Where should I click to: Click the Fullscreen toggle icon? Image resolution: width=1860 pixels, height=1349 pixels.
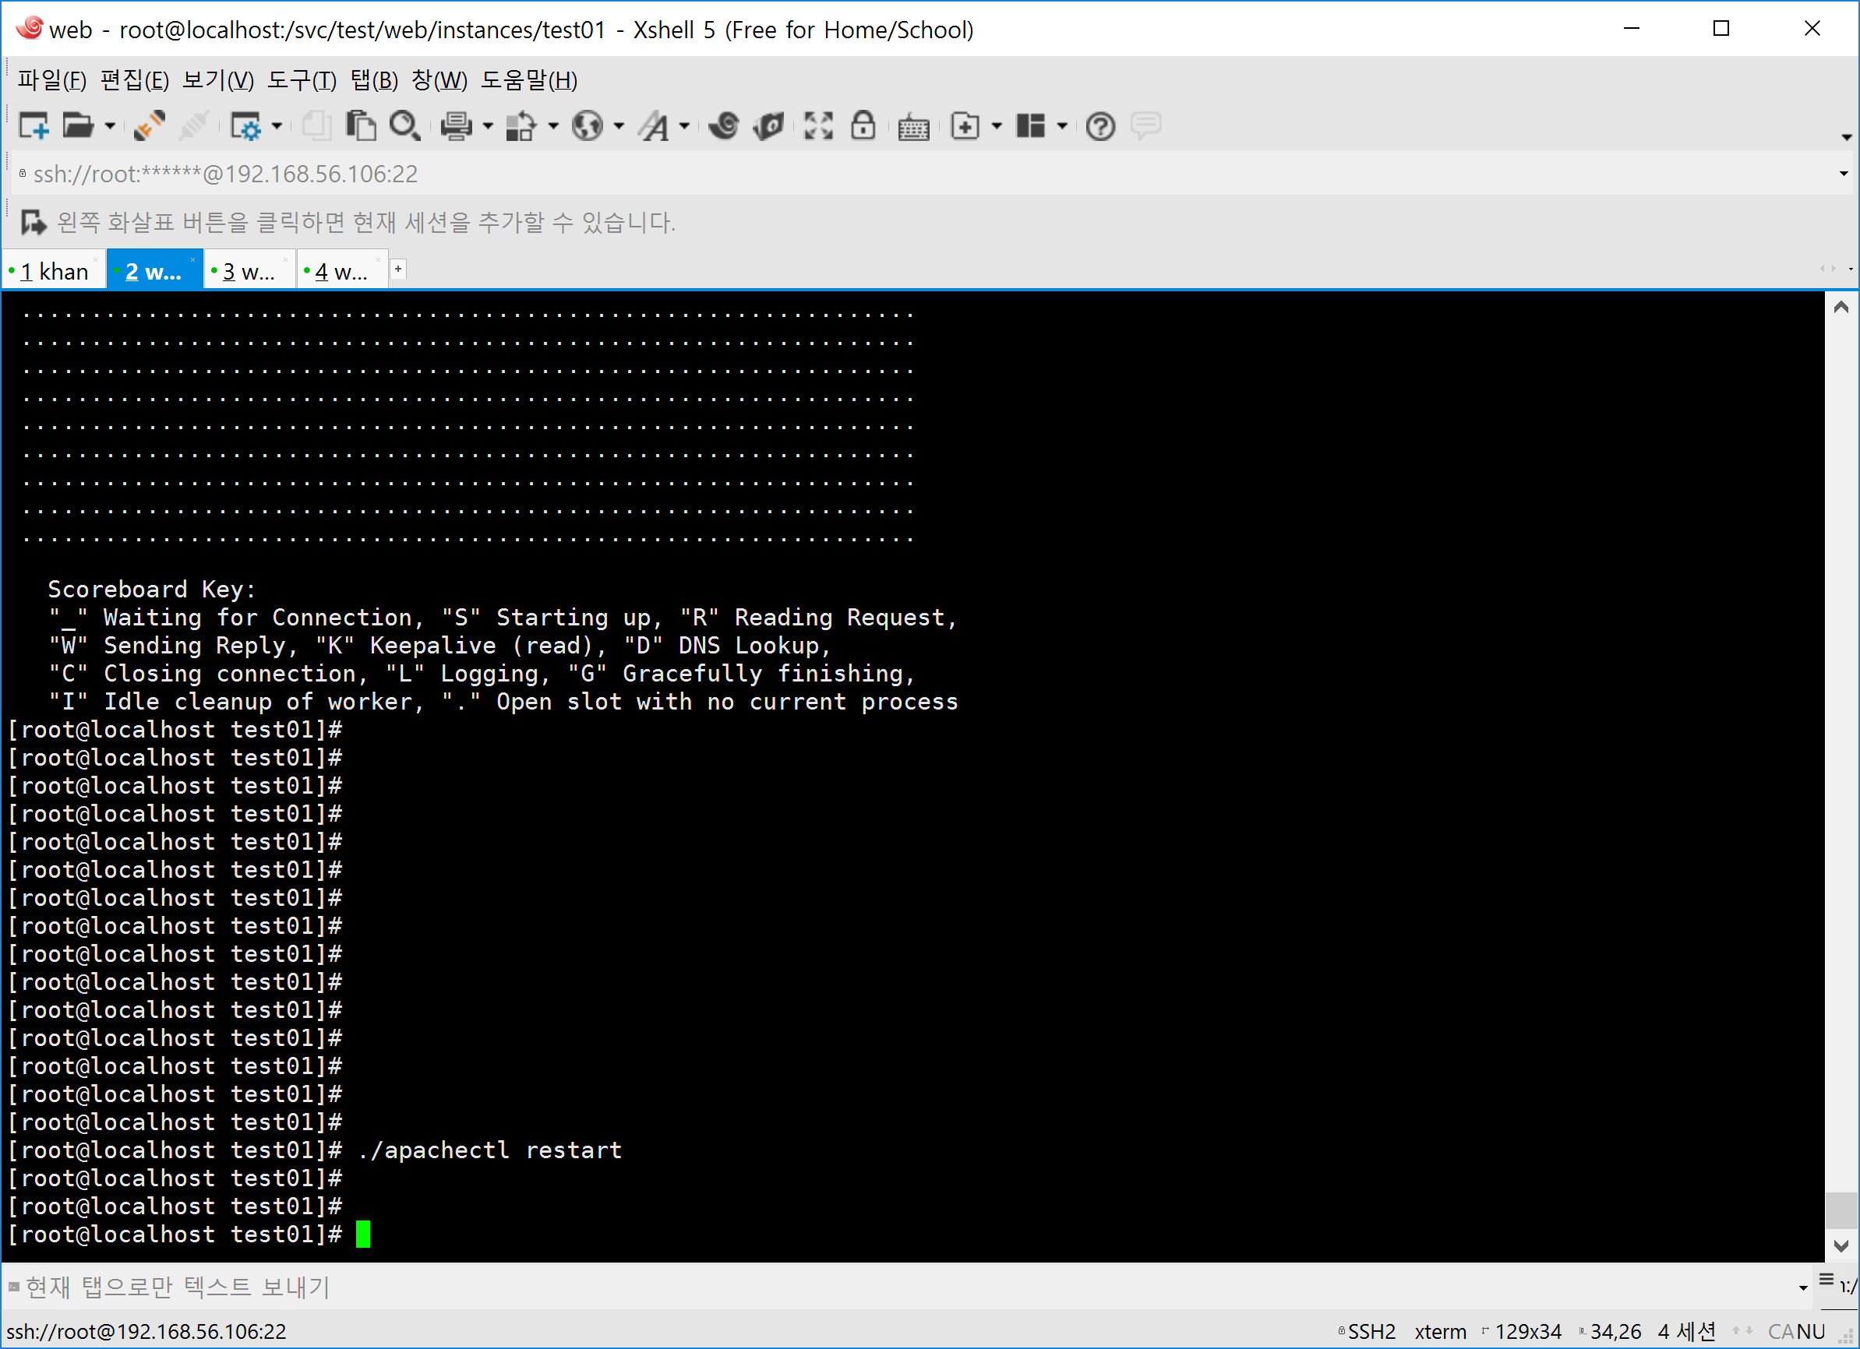point(817,126)
